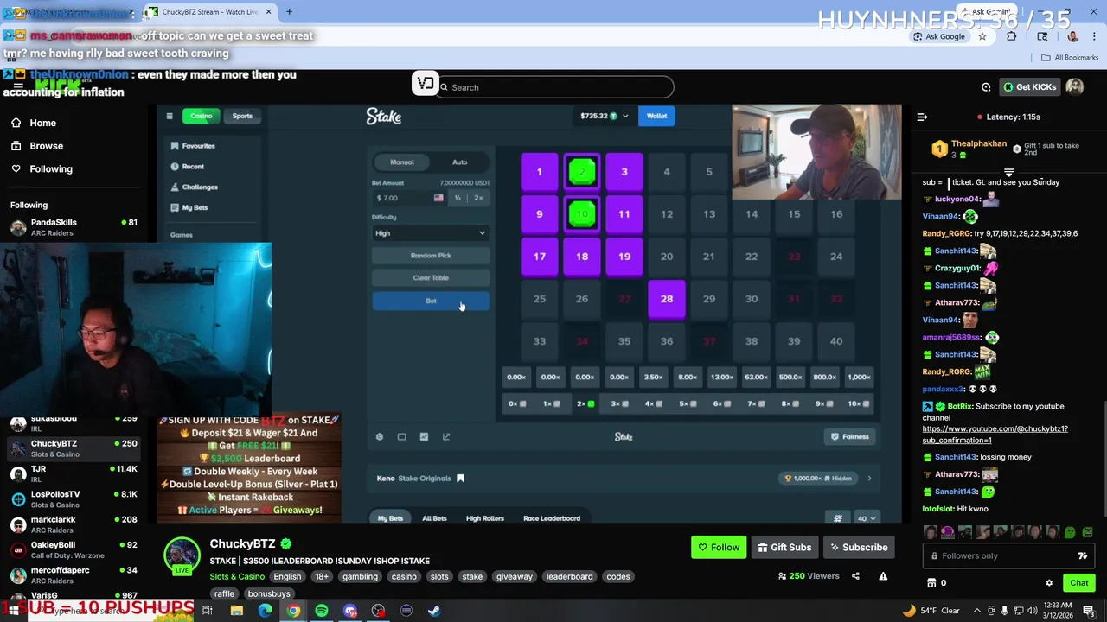Open File Explorer from the taskbar
The height and width of the screenshot is (622, 1107).
(236, 611)
